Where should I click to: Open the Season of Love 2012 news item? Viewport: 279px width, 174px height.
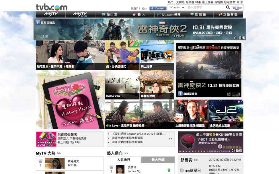pos(139,134)
